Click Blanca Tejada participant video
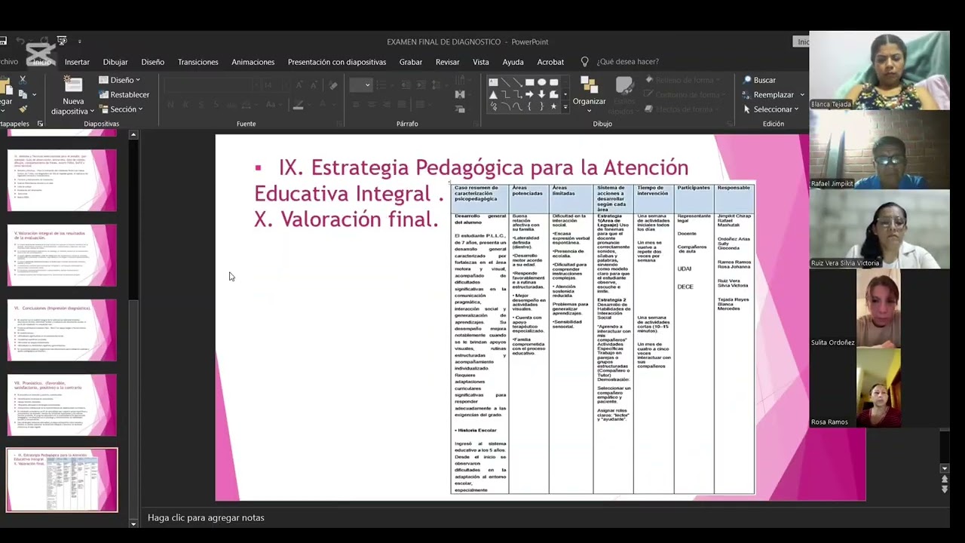 879,70
